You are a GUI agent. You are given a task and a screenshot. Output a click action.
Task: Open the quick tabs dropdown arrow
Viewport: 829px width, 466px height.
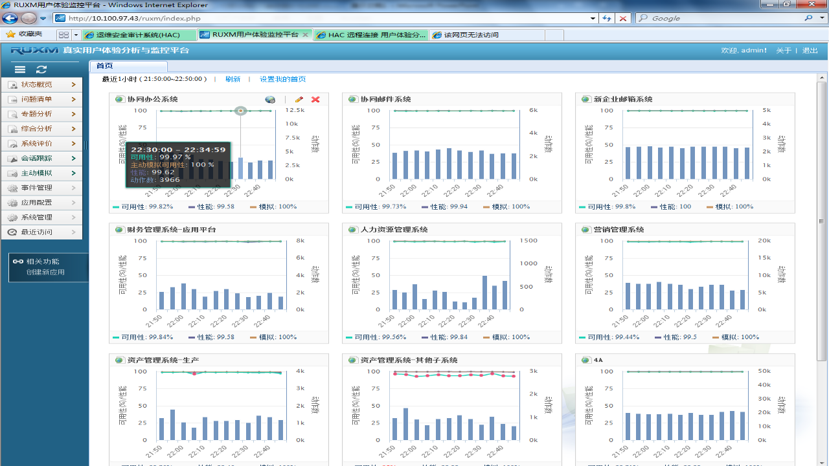point(76,34)
